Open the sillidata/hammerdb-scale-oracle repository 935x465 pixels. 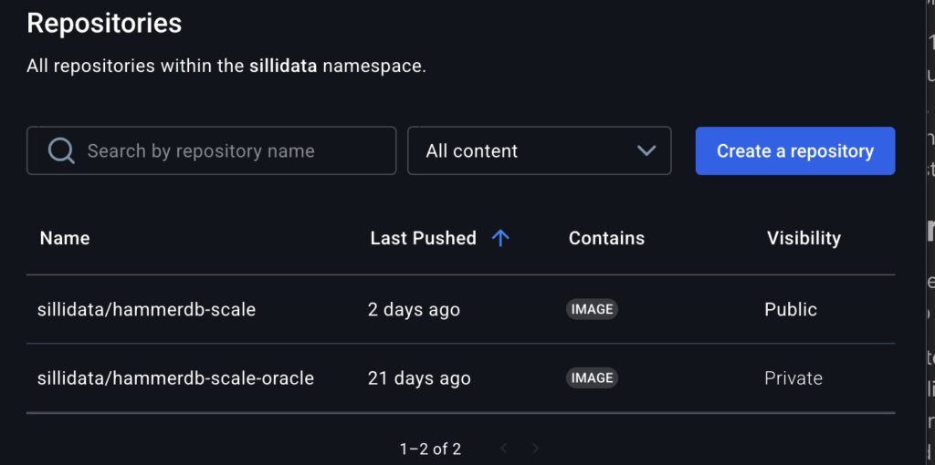coord(175,377)
